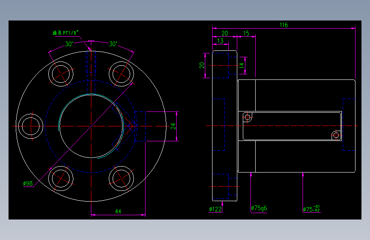Viewport: 370px width, 240px height.
Task: Click the vertical 14 dimension text
Action: [x=242, y=65]
